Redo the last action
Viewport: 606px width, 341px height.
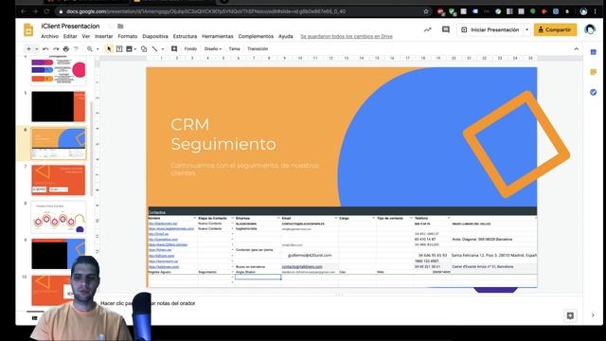point(56,48)
